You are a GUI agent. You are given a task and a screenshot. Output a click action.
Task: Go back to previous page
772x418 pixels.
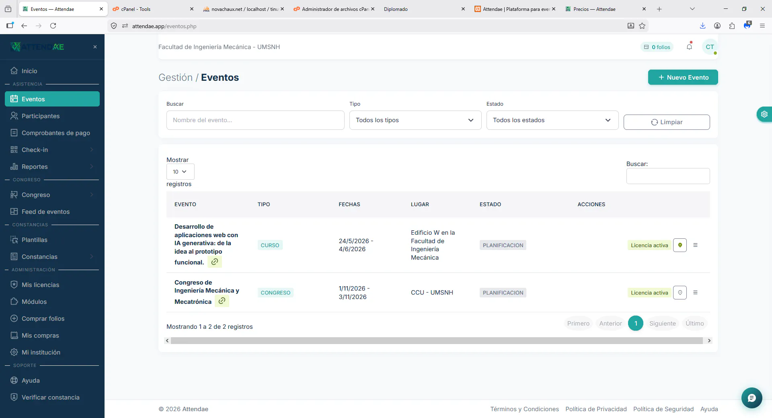point(24,26)
